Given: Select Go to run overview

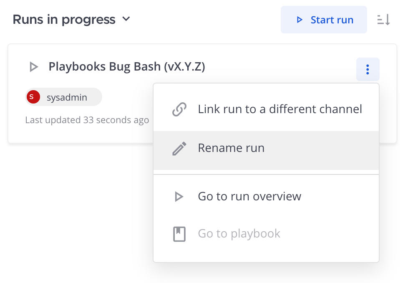Looking at the screenshot, I should point(249,196).
